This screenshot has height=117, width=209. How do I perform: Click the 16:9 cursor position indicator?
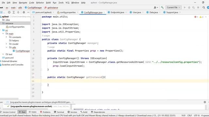(183, 116)
